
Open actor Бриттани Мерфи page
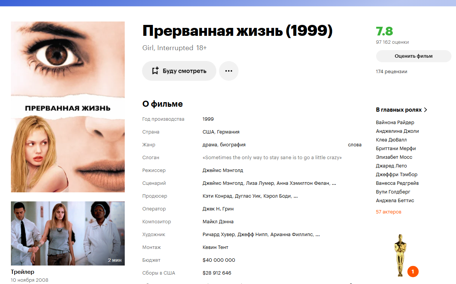point(396,149)
